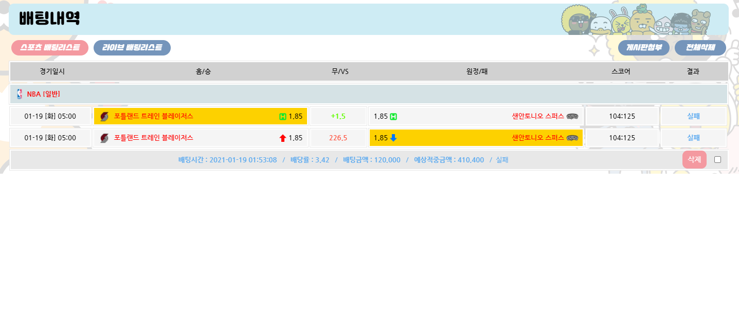Click the NBA [일반] league label
The height and width of the screenshot is (333, 739).
[x=43, y=94]
